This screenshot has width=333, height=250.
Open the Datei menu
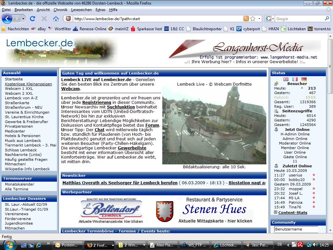click(7, 10)
